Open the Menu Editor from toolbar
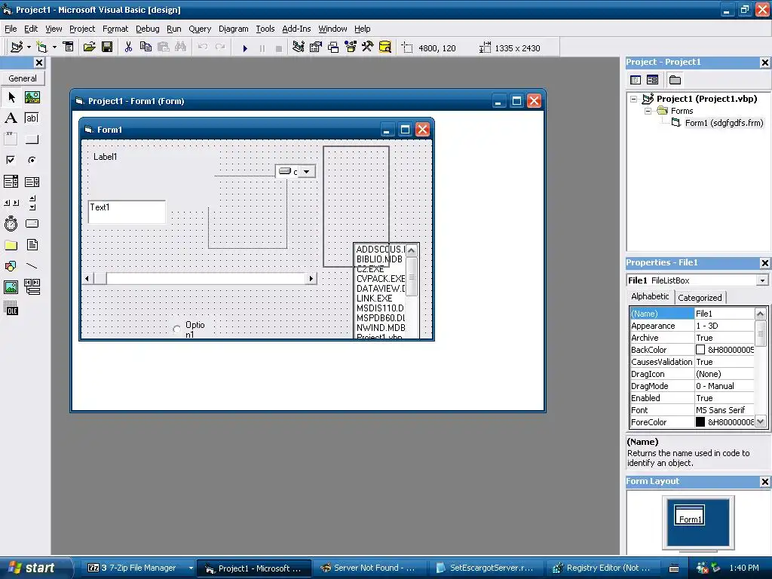This screenshot has height=579, width=772. (68, 47)
